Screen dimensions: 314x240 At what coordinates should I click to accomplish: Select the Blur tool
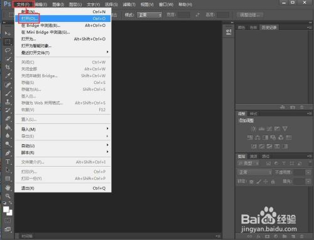point(8,135)
